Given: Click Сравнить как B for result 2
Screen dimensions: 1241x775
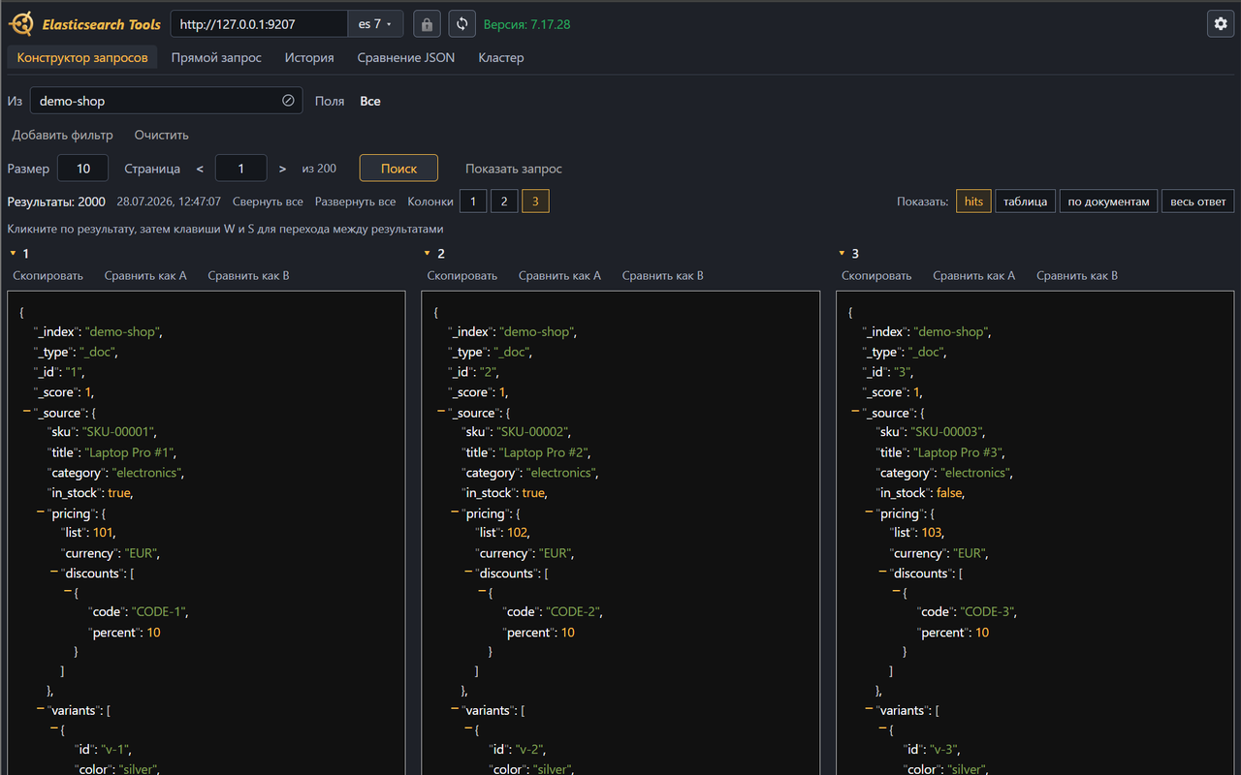Looking at the screenshot, I should 663,275.
